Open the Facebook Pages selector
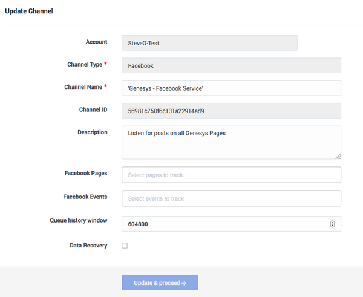The height and width of the screenshot is (297, 363). pos(231,175)
